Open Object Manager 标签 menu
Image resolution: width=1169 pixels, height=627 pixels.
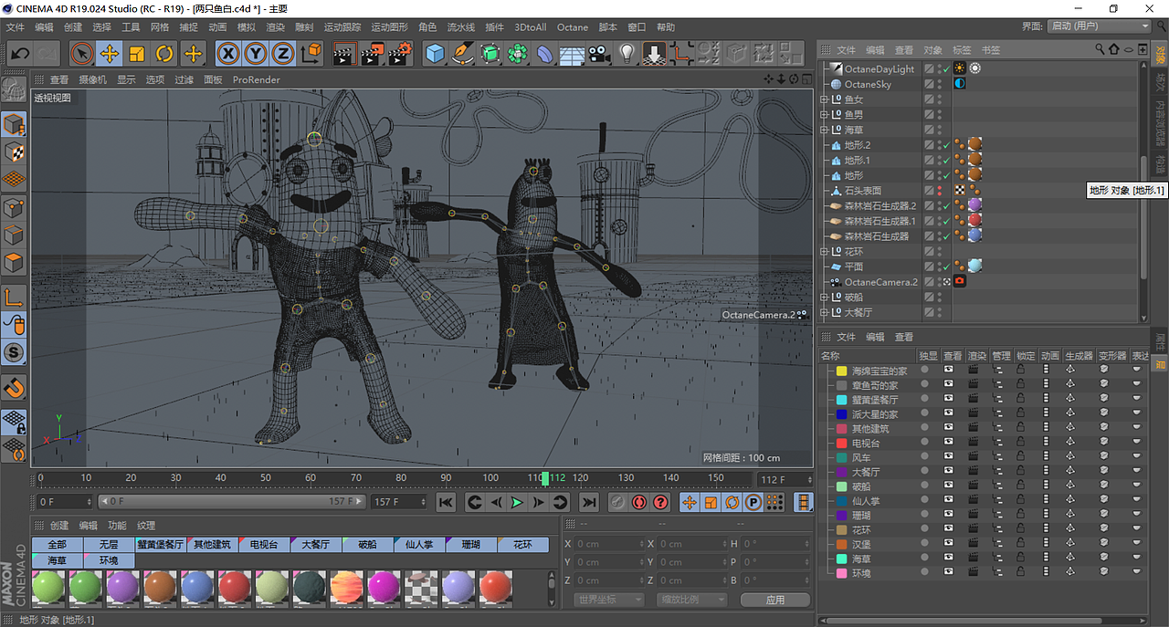coord(962,50)
